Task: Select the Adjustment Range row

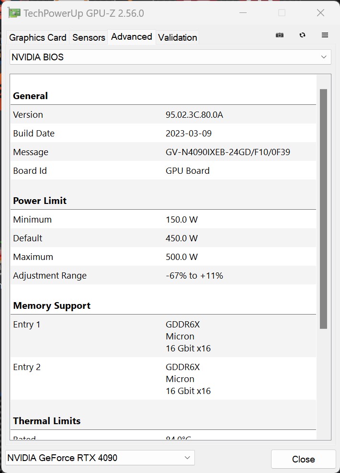Action: (x=163, y=276)
